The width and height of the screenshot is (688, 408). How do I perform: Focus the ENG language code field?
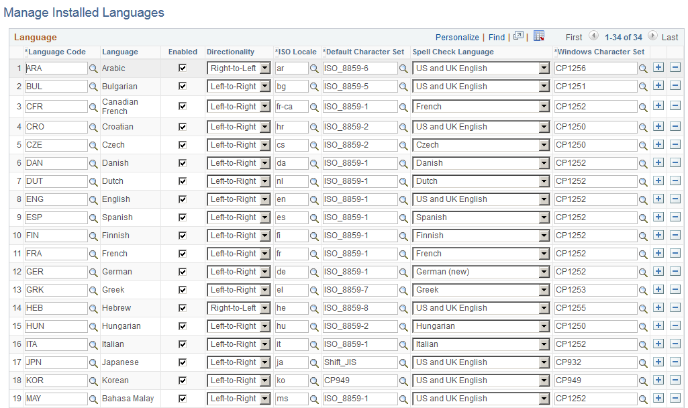point(56,199)
